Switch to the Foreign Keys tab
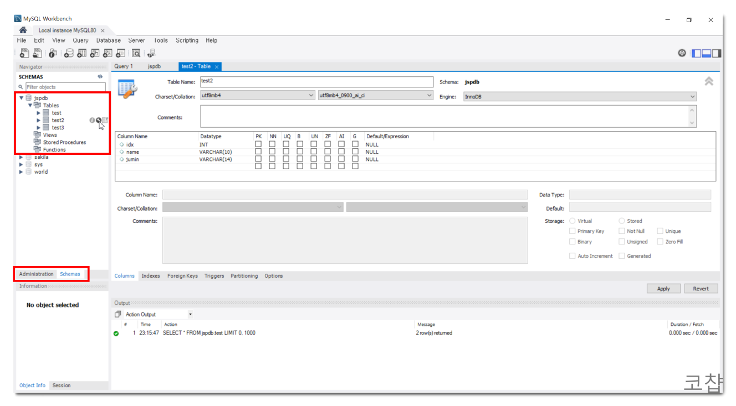The height and width of the screenshot is (406, 736). pos(182,275)
